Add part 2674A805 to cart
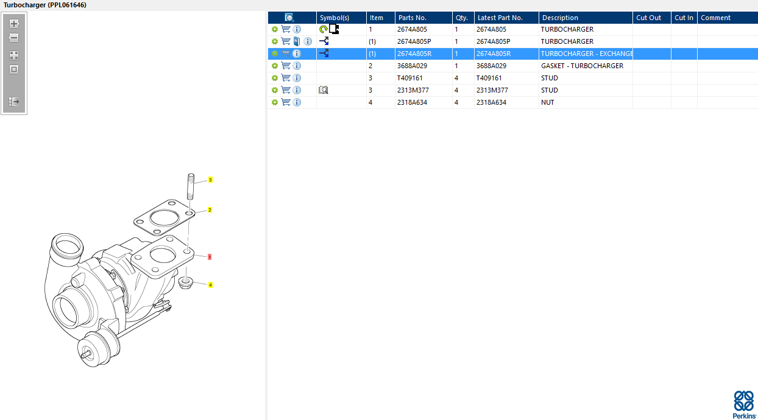 click(286, 29)
